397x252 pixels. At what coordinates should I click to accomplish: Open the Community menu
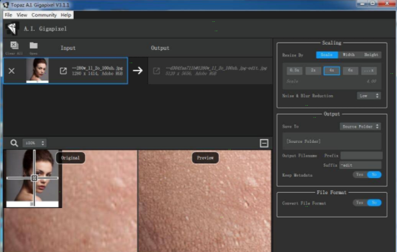pos(44,15)
